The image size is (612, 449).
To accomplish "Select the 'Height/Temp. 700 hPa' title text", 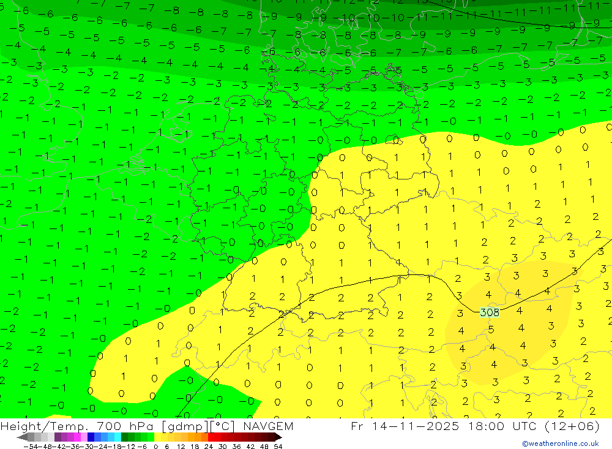I will coord(78,426).
